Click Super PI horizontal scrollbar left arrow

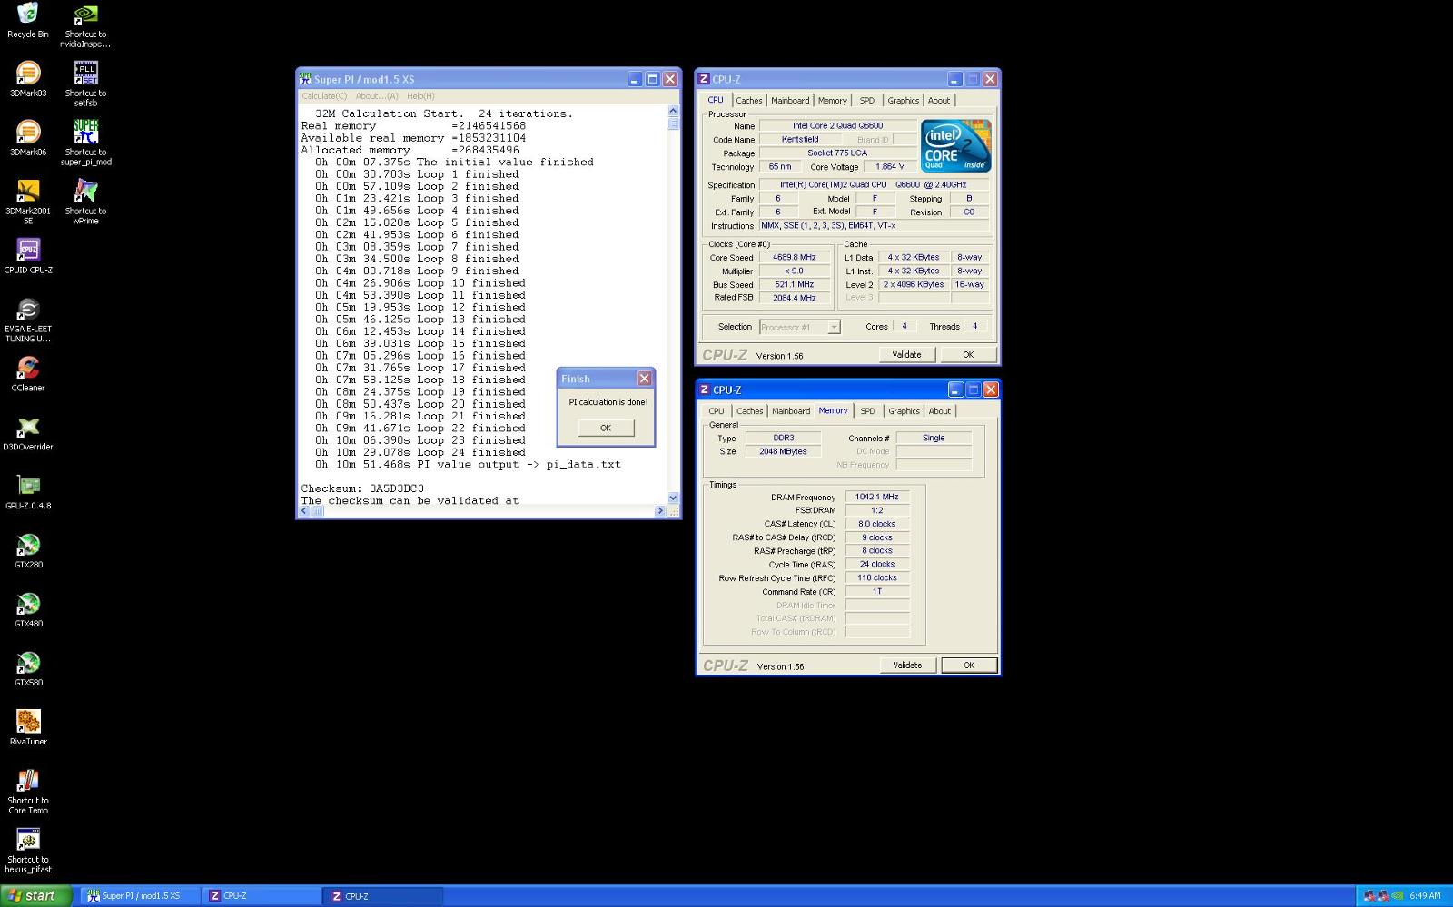[x=305, y=511]
